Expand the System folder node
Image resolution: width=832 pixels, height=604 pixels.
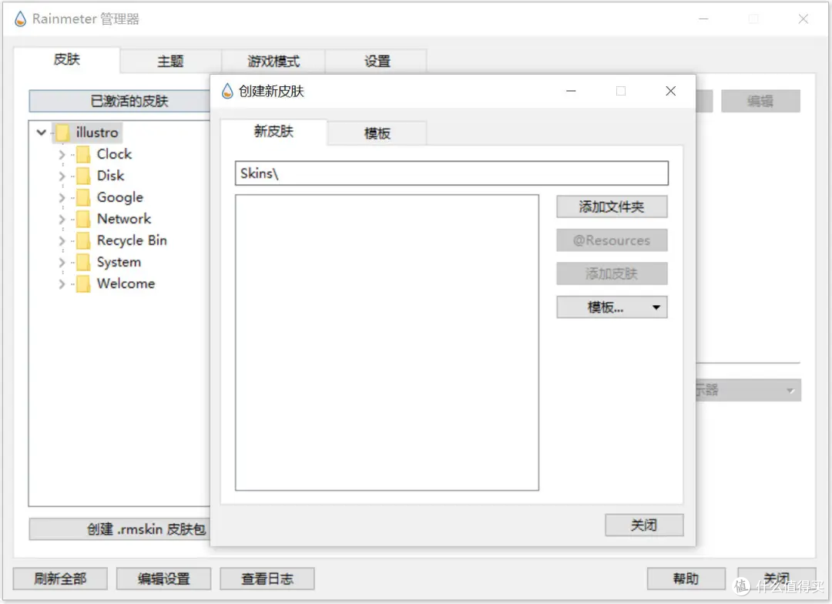[62, 262]
